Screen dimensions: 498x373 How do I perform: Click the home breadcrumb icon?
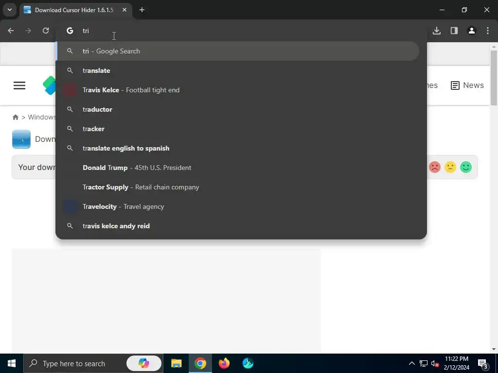point(15,118)
